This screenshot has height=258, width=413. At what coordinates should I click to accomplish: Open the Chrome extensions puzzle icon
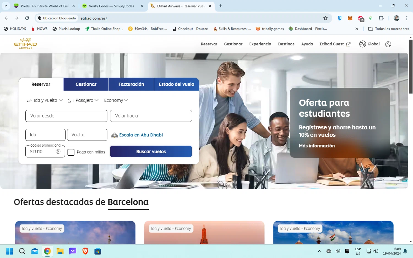pos(381,18)
